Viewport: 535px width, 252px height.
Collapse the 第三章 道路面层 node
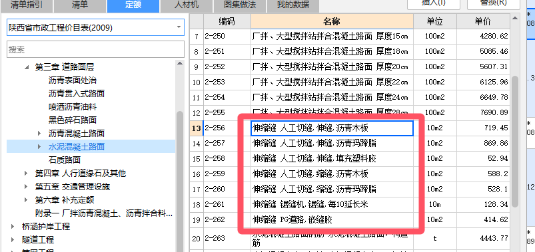tap(27, 67)
